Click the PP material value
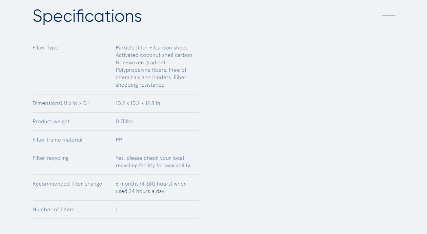Viewport: 427px width, 234px height. (x=119, y=140)
